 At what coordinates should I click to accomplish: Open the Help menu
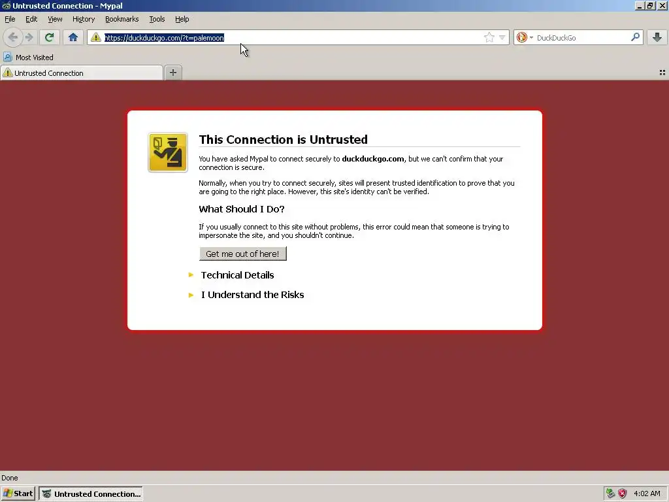182,19
